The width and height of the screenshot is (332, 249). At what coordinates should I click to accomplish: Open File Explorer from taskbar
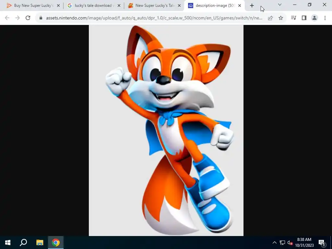(40, 243)
